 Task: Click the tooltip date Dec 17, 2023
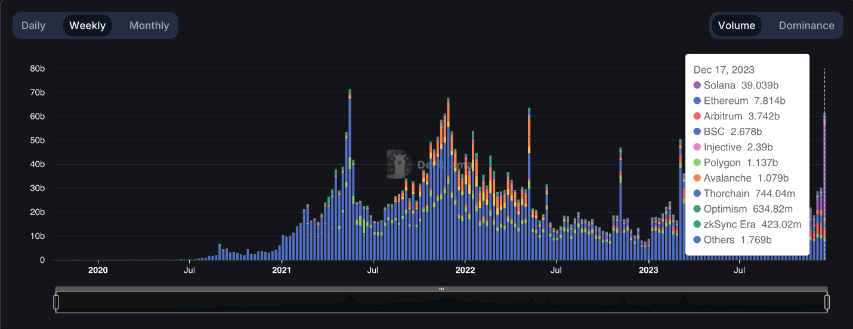coord(724,70)
